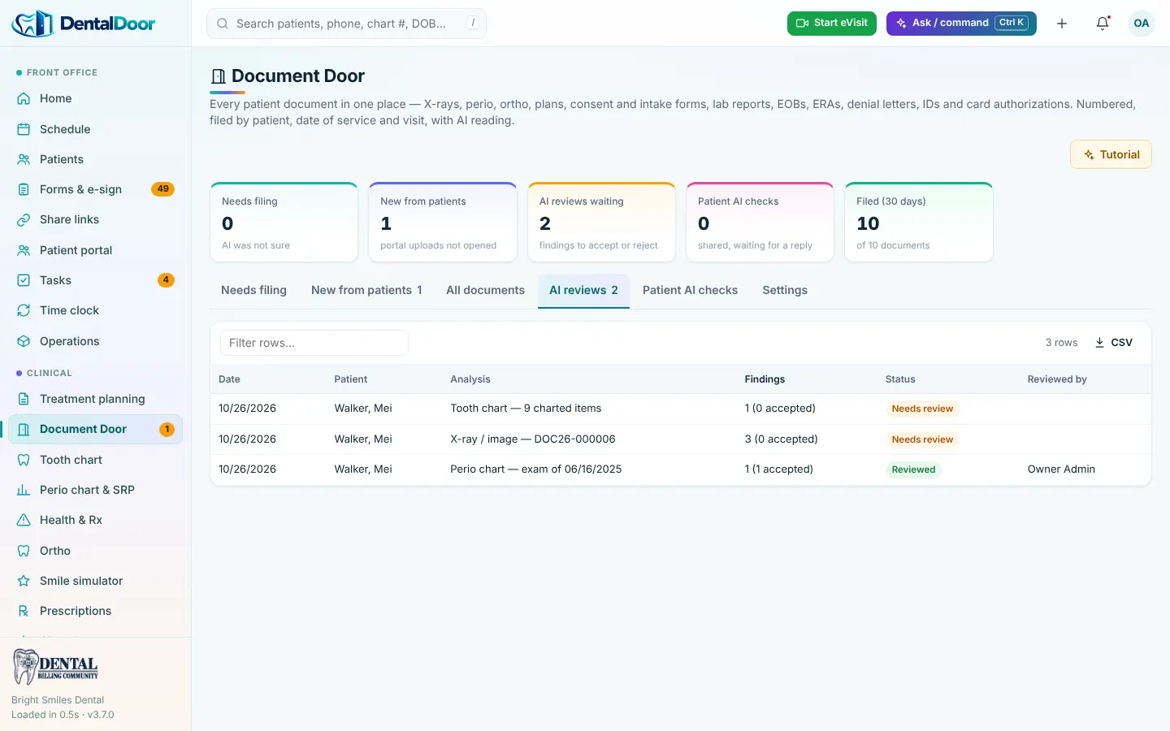Open Treatment planning page
Screen dimensions: 1170x731
coord(95,399)
